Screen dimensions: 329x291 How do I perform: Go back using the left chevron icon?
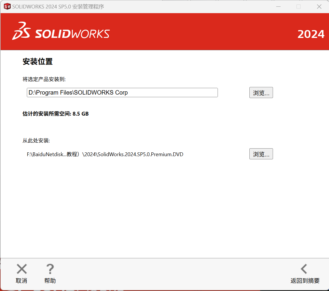(x=304, y=269)
